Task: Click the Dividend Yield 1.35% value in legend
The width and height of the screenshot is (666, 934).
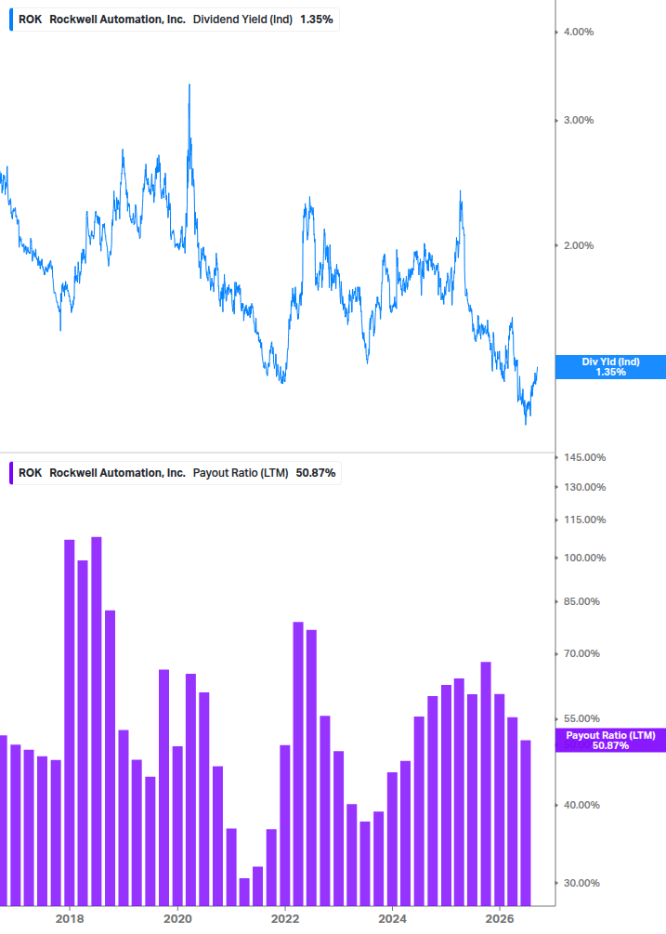Action: 316,20
